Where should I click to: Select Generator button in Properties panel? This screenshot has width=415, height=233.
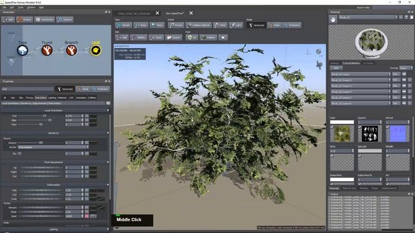click(65, 89)
